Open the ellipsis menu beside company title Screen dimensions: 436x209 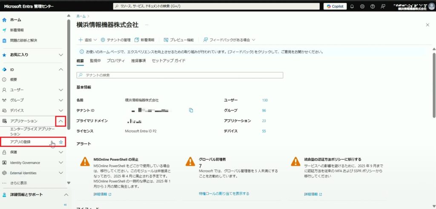point(146,25)
